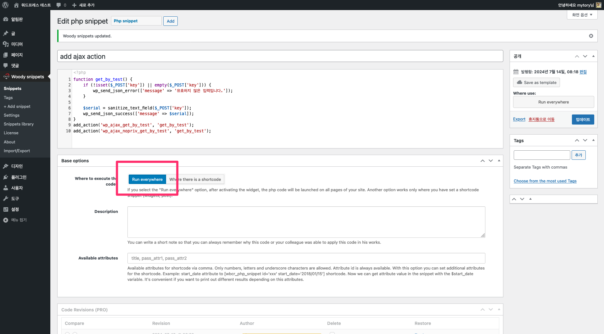Toggle 공개 panel collapse
The height and width of the screenshot is (334, 604).
pos(593,56)
